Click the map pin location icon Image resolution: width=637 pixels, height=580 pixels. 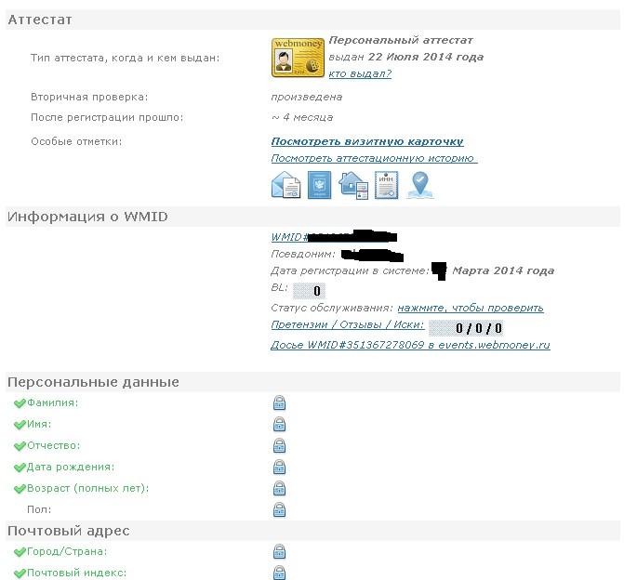pyautogui.click(x=420, y=185)
